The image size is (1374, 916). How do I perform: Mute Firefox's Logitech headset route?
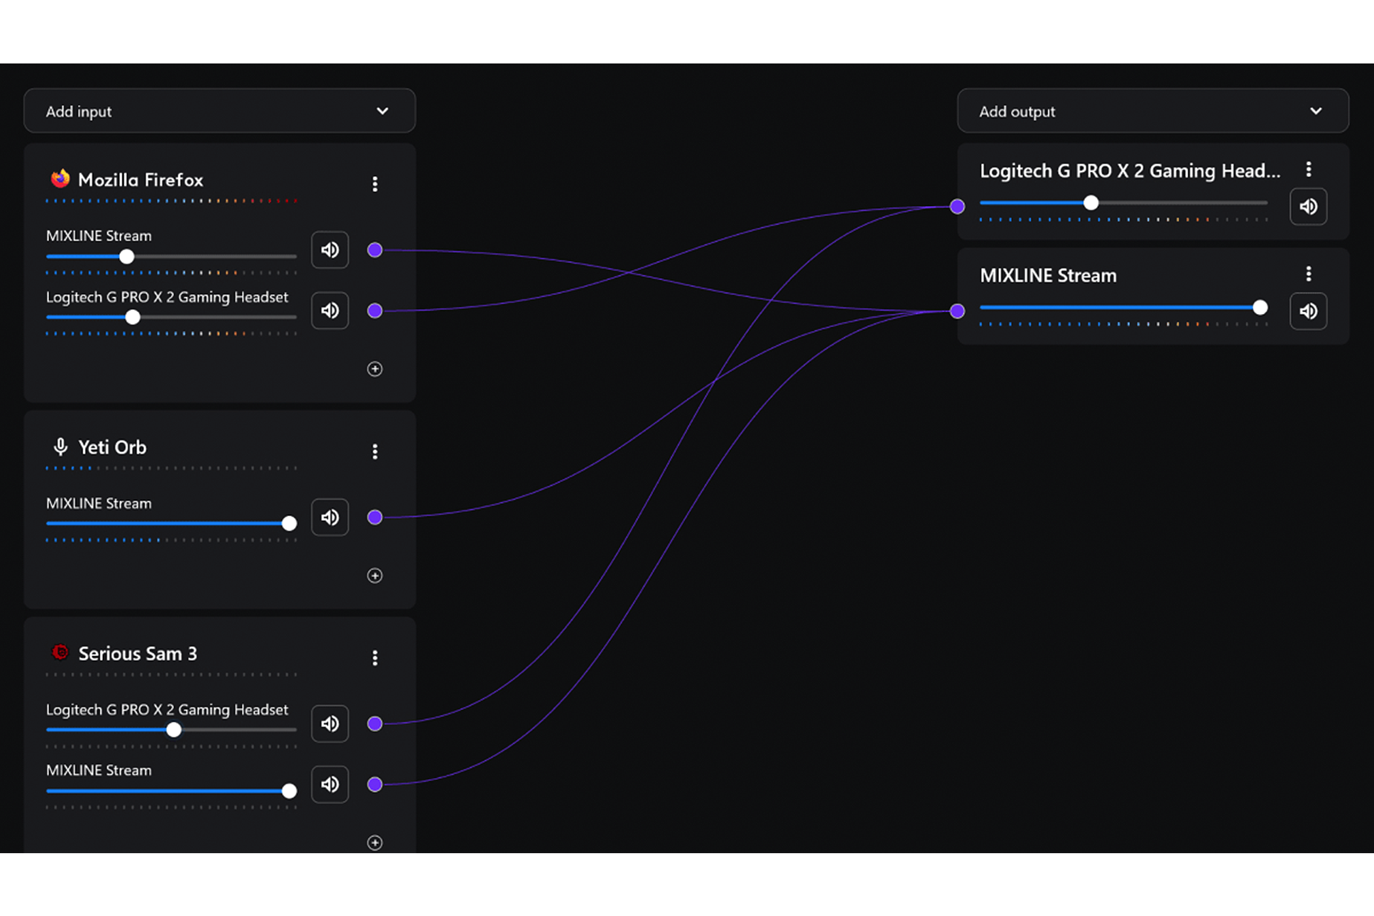click(330, 310)
